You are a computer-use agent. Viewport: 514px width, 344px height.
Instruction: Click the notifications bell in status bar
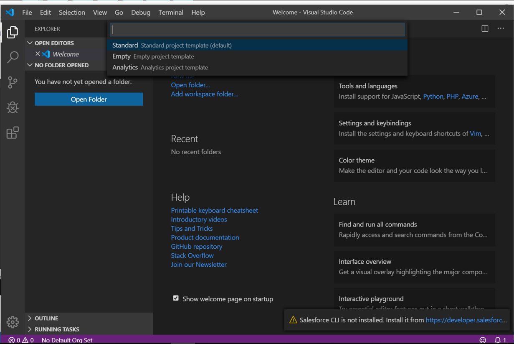point(498,340)
